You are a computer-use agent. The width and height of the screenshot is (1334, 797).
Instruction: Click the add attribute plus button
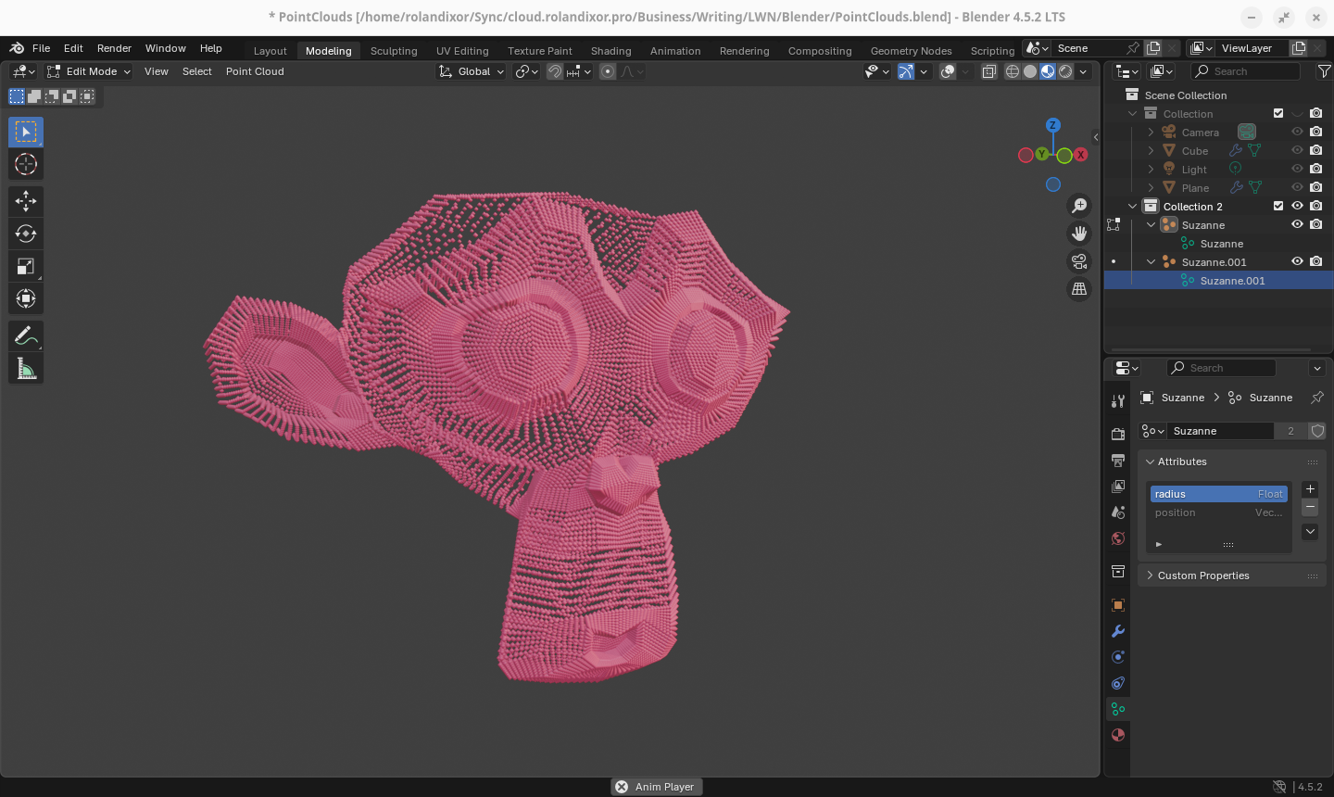click(1310, 489)
